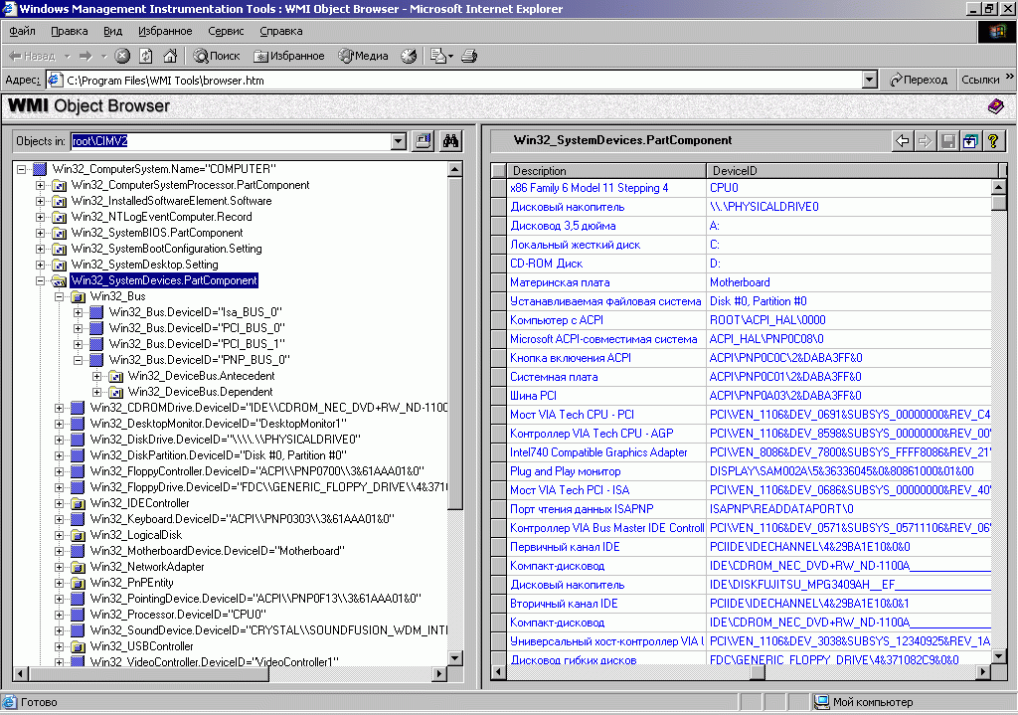The image size is (1018, 715).
Task: Click the WMI help book icon
Action: point(995,105)
